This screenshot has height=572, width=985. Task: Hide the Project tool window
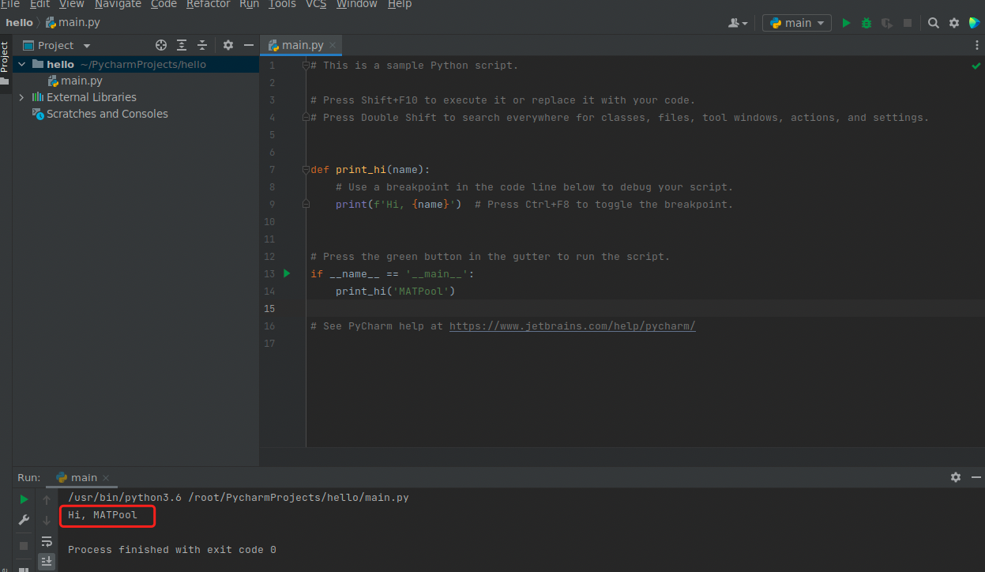pos(249,45)
